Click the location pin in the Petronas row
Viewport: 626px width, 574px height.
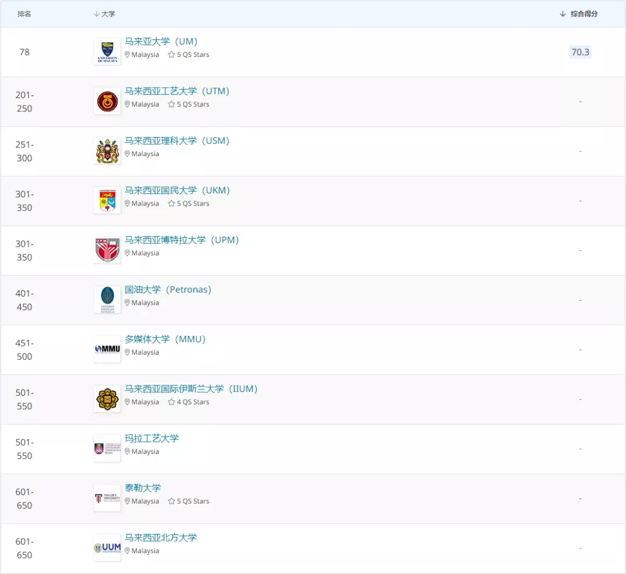click(x=128, y=302)
